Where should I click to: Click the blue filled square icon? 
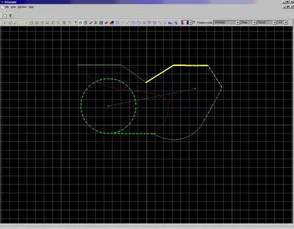coord(101,23)
